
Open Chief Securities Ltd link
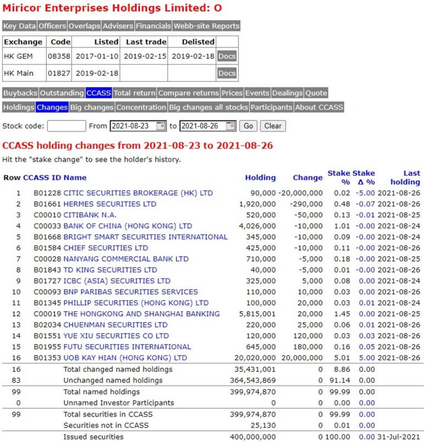[x=106, y=248]
